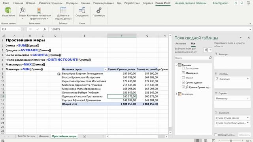The image size is (253, 142).
Task: Select cell with Общий итог
Action: tap(84, 104)
